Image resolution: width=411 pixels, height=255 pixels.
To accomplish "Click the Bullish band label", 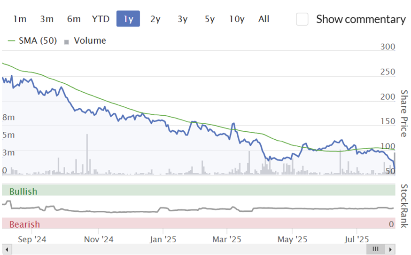I will [23, 191].
